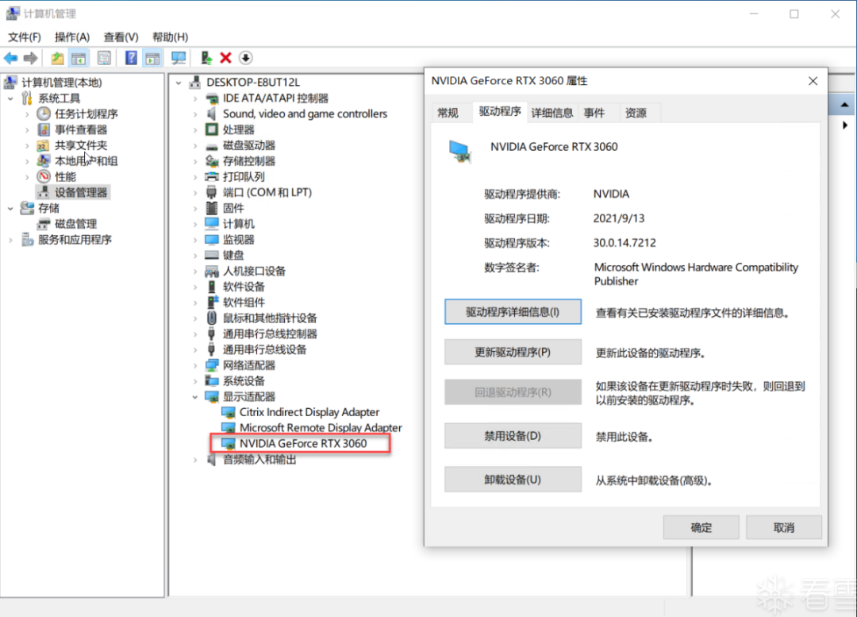Image resolution: width=857 pixels, height=617 pixels.
Task: Select 服务和应用程序 node
Action: (75, 240)
